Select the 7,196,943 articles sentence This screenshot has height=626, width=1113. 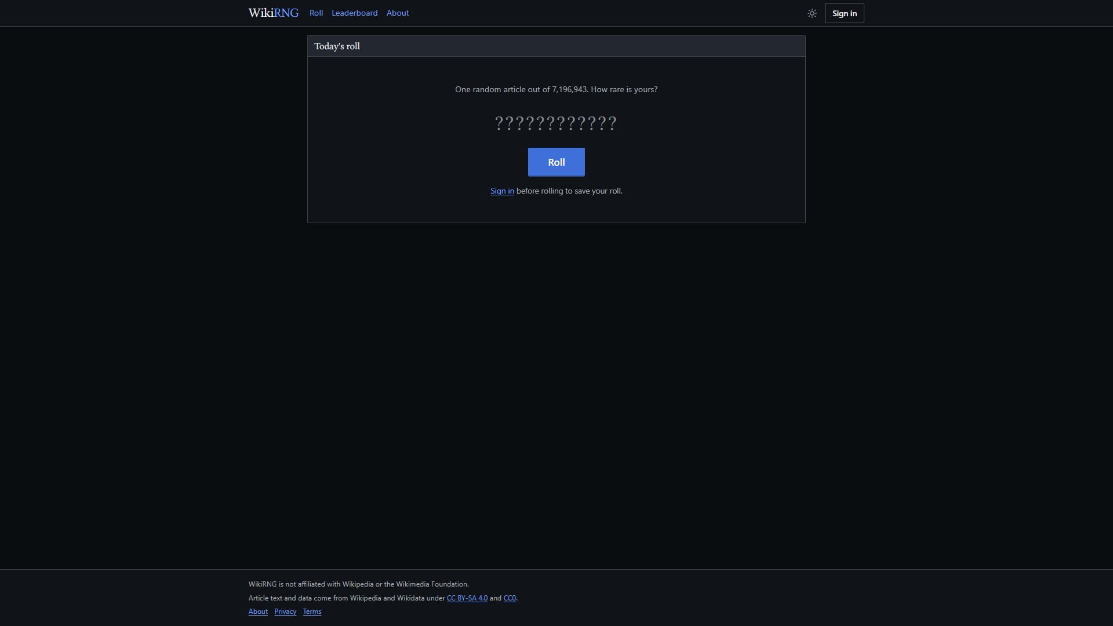(x=556, y=89)
